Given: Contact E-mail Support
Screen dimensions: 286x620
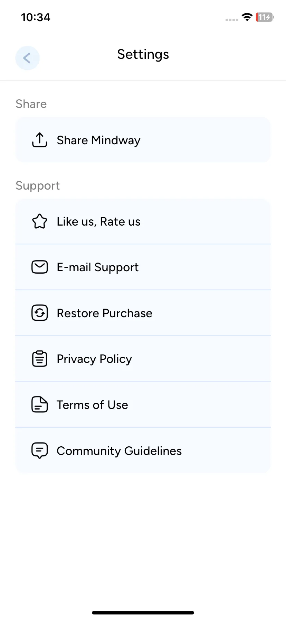Looking at the screenshot, I should tap(143, 267).
